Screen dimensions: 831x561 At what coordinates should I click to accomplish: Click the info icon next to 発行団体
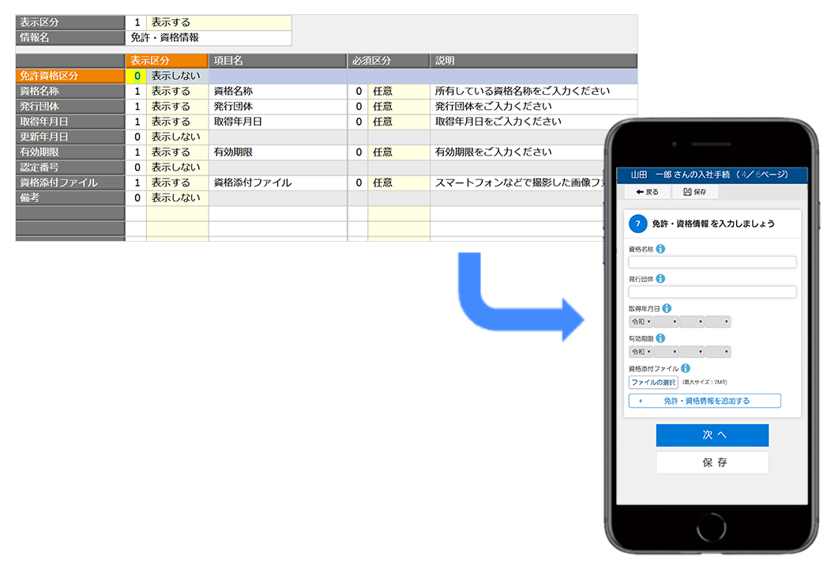coord(660,279)
